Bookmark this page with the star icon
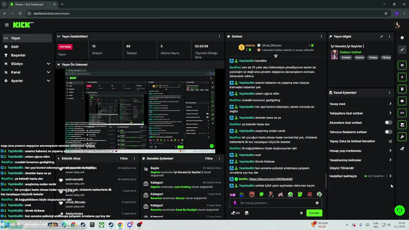 point(386,13)
